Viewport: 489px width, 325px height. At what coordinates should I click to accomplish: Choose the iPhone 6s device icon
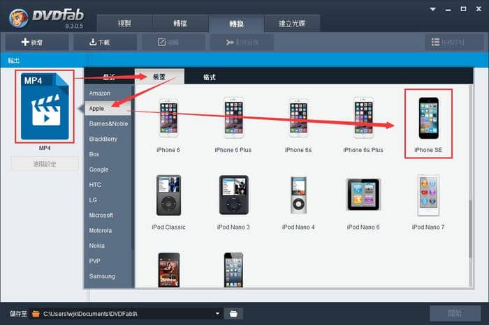coord(298,118)
